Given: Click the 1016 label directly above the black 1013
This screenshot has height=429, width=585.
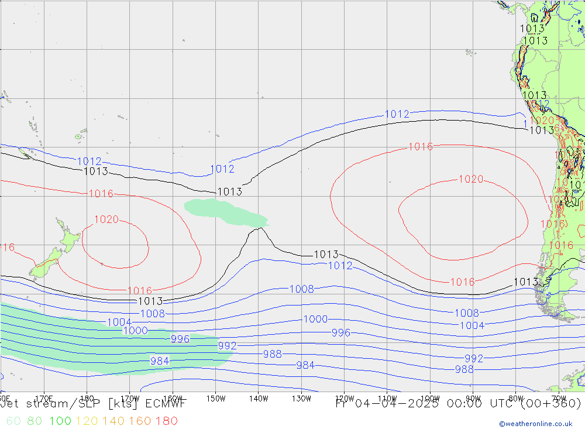Looking at the screenshot, I should (140, 290).
